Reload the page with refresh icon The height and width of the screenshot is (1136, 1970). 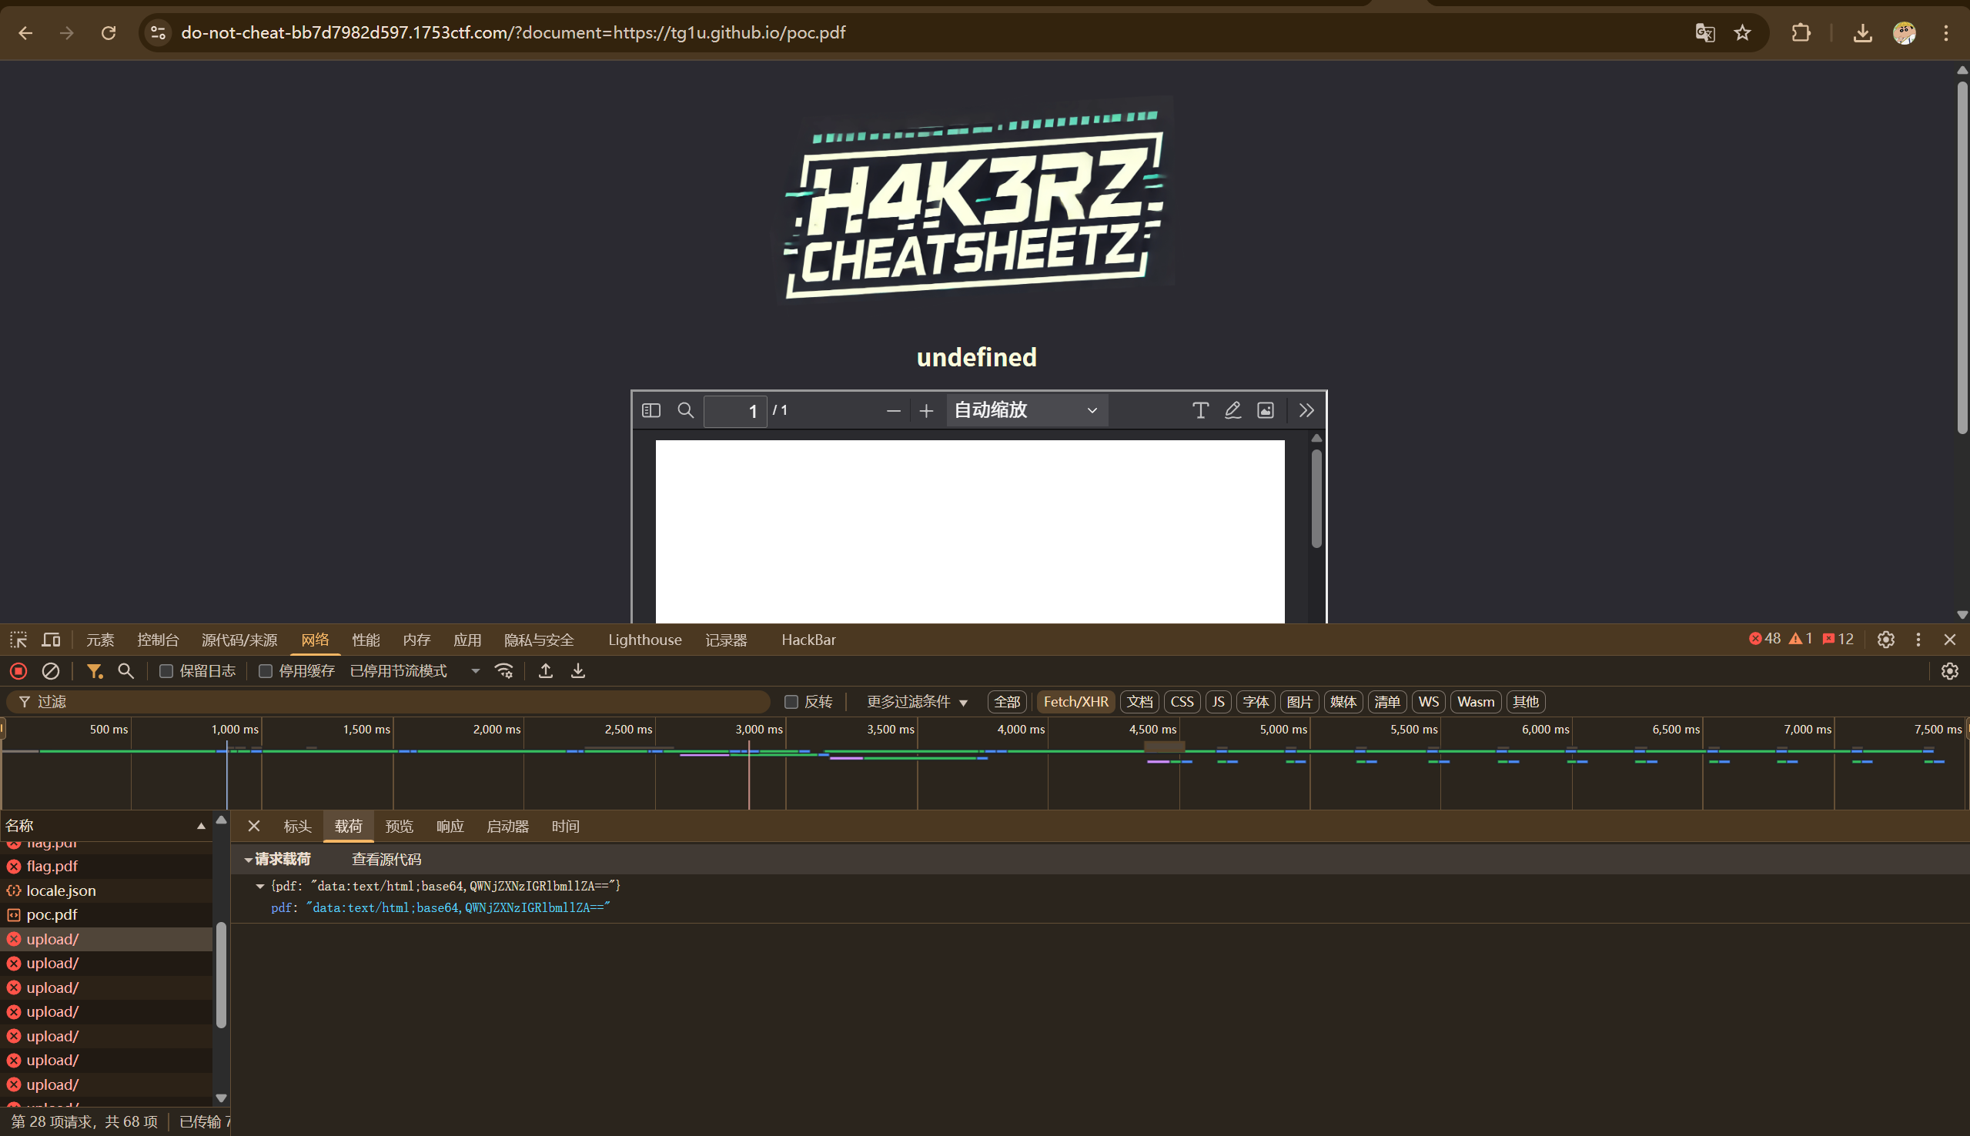(x=109, y=33)
